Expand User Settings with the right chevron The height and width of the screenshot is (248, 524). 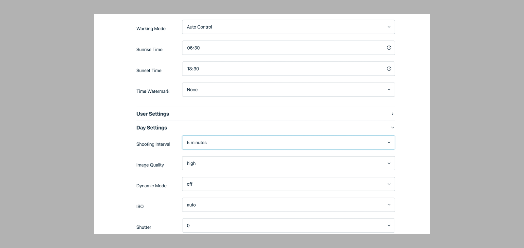tap(392, 114)
